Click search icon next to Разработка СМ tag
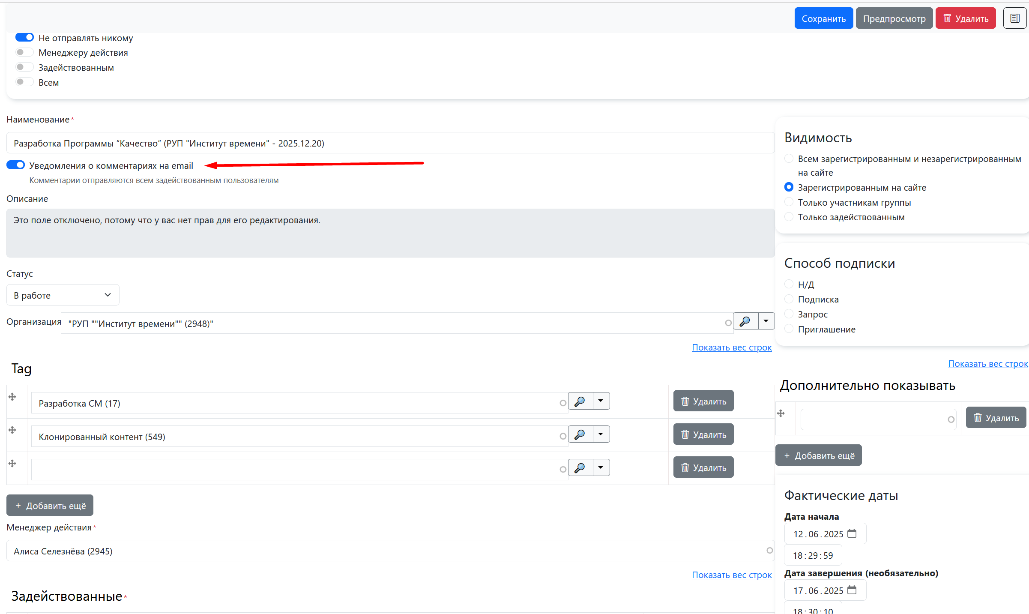Image resolution: width=1029 pixels, height=614 pixels. [x=580, y=401]
